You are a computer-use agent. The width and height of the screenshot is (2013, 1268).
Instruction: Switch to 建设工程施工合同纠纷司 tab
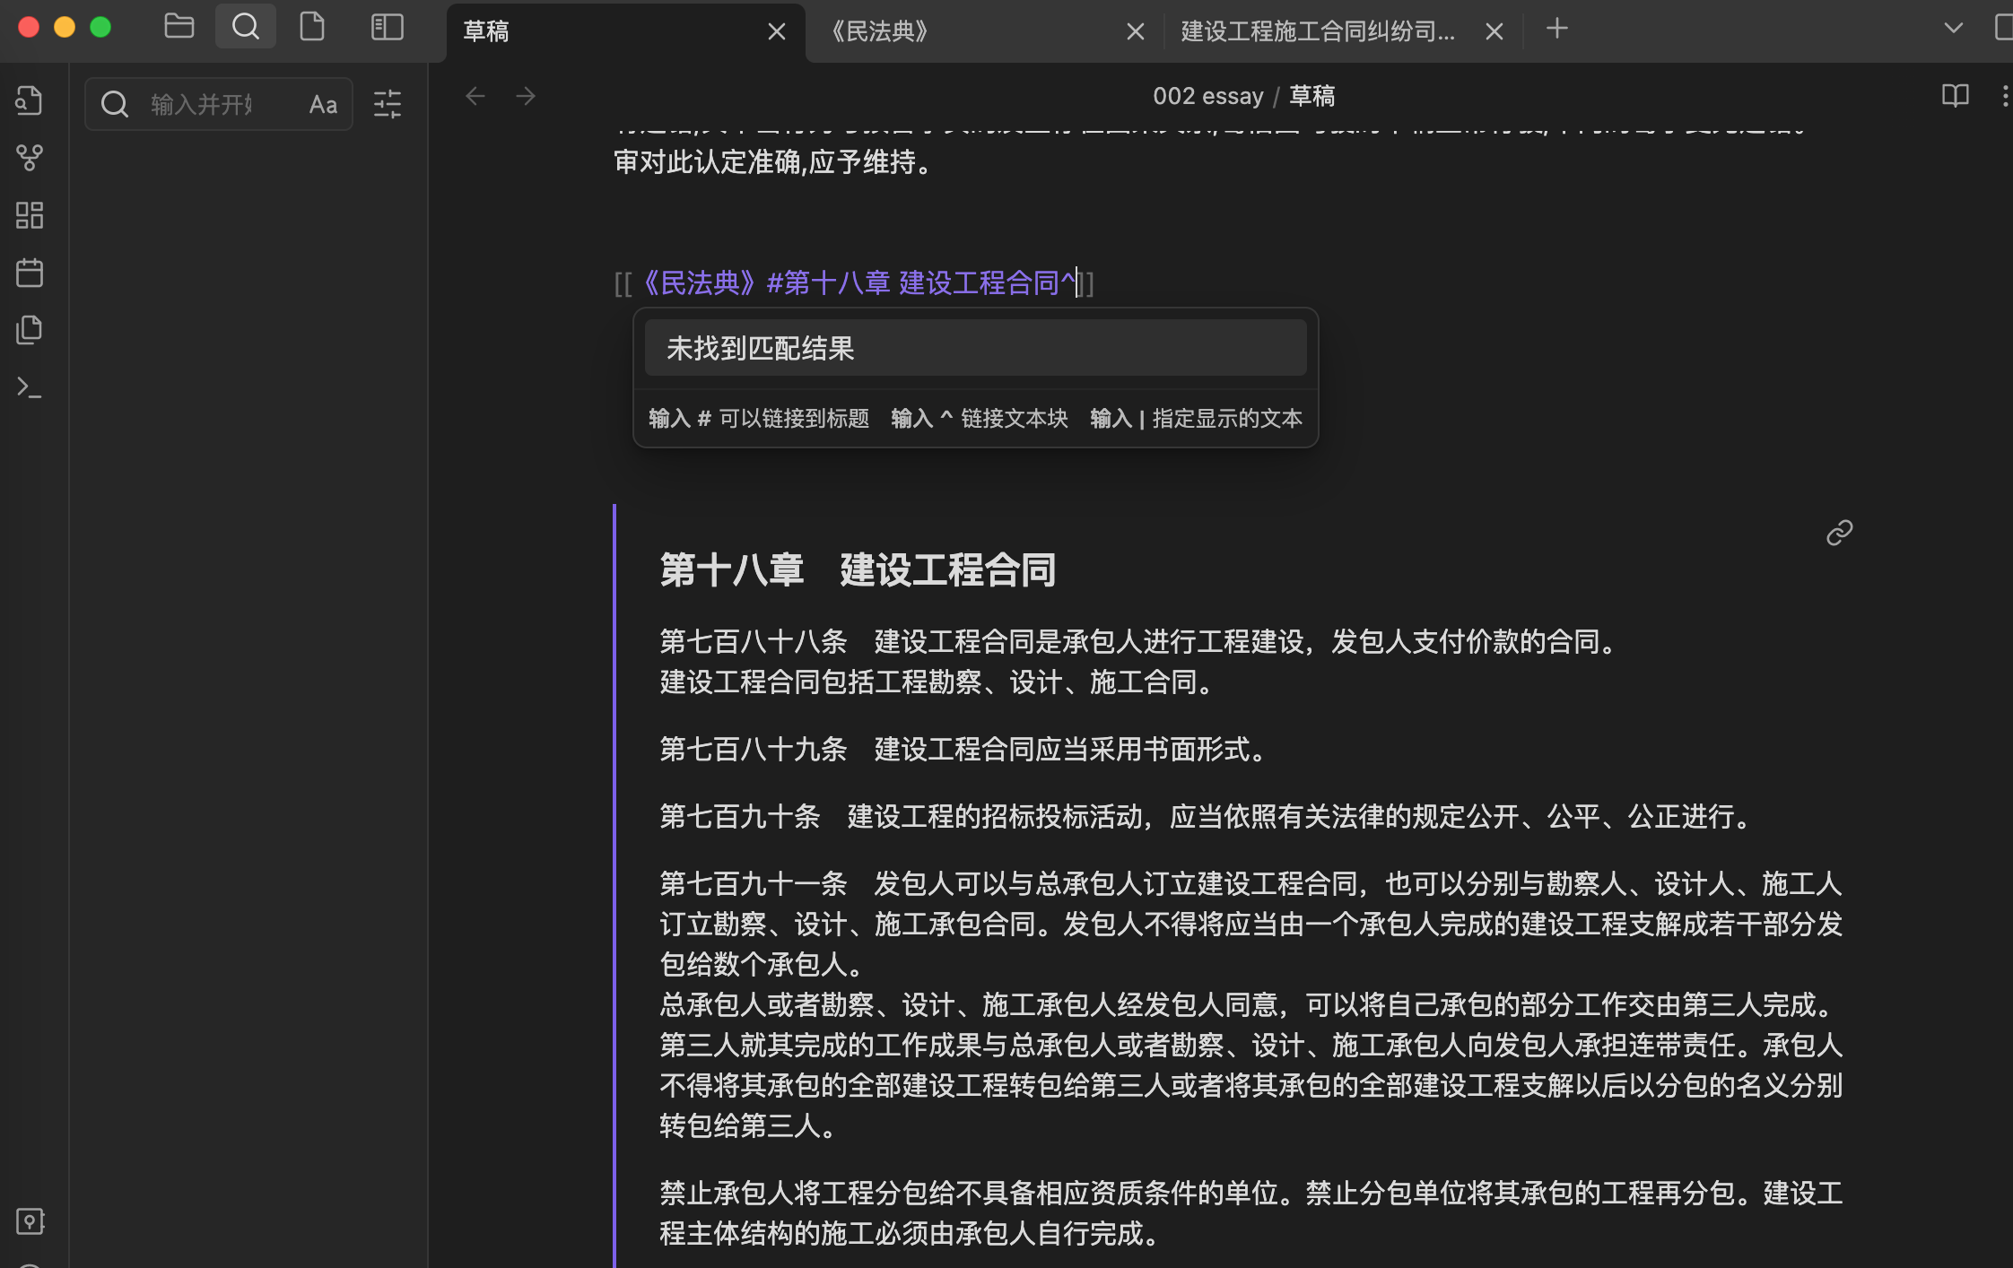[1343, 32]
